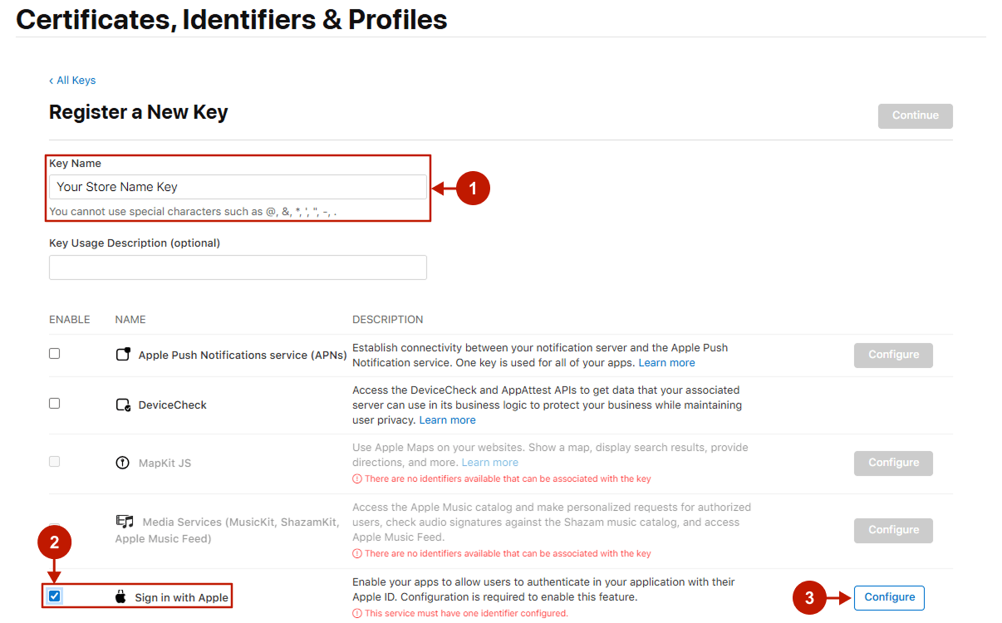Click the Sign in with Apple warning icon
Screen dimensions: 1002x623
[357, 613]
